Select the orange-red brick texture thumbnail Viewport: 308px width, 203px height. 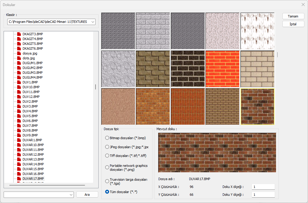[x=222, y=69]
